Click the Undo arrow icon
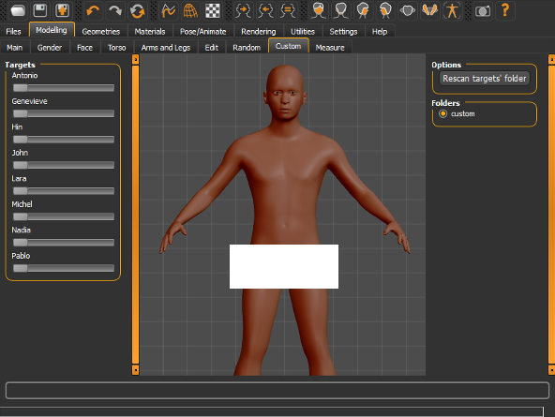 click(93, 10)
